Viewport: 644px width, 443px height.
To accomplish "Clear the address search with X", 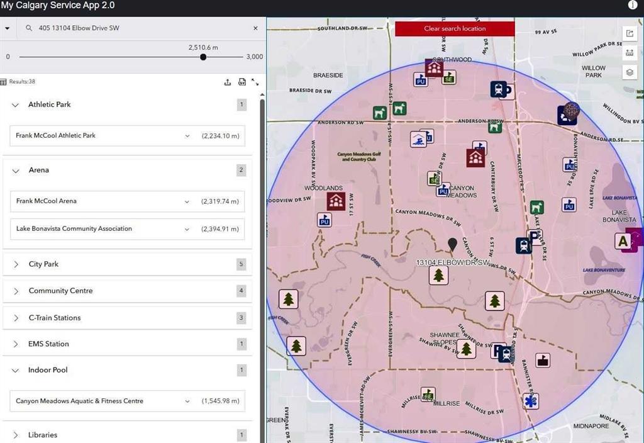I will tap(255, 28).
